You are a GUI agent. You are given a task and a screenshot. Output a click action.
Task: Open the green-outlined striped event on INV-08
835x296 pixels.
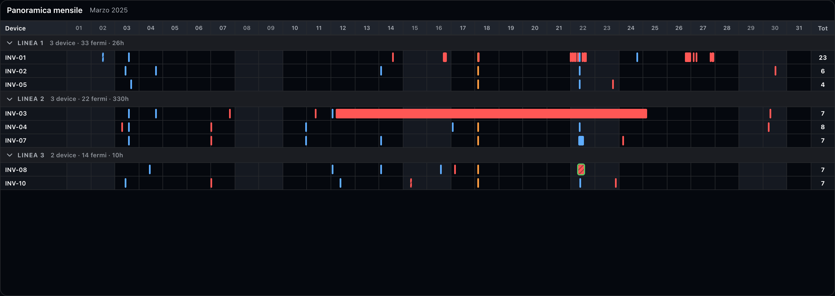[x=581, y=170]
